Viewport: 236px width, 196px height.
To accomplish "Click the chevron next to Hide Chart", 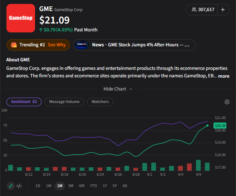I will [x=131, y=89].
